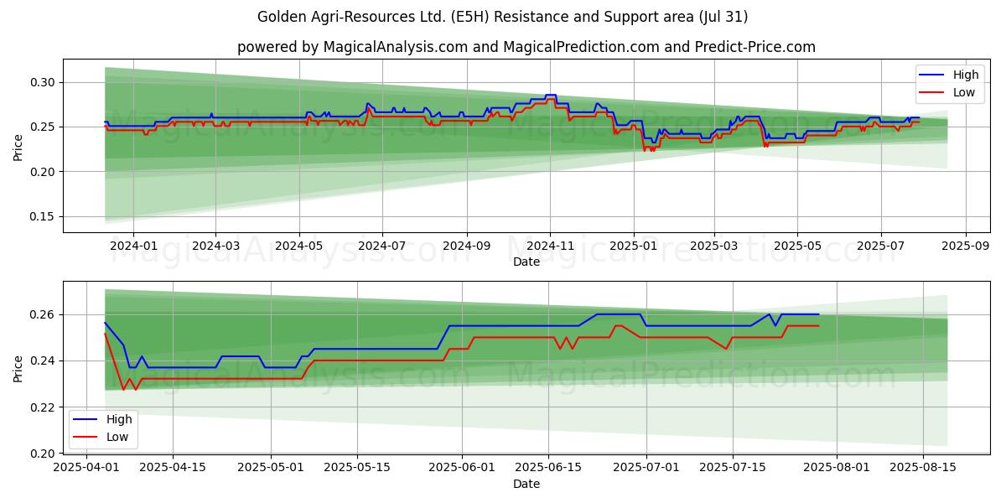1006x503 pixels.
Task: Click the top chart x-axis label '2024-09'
Action: coord(467,246)
